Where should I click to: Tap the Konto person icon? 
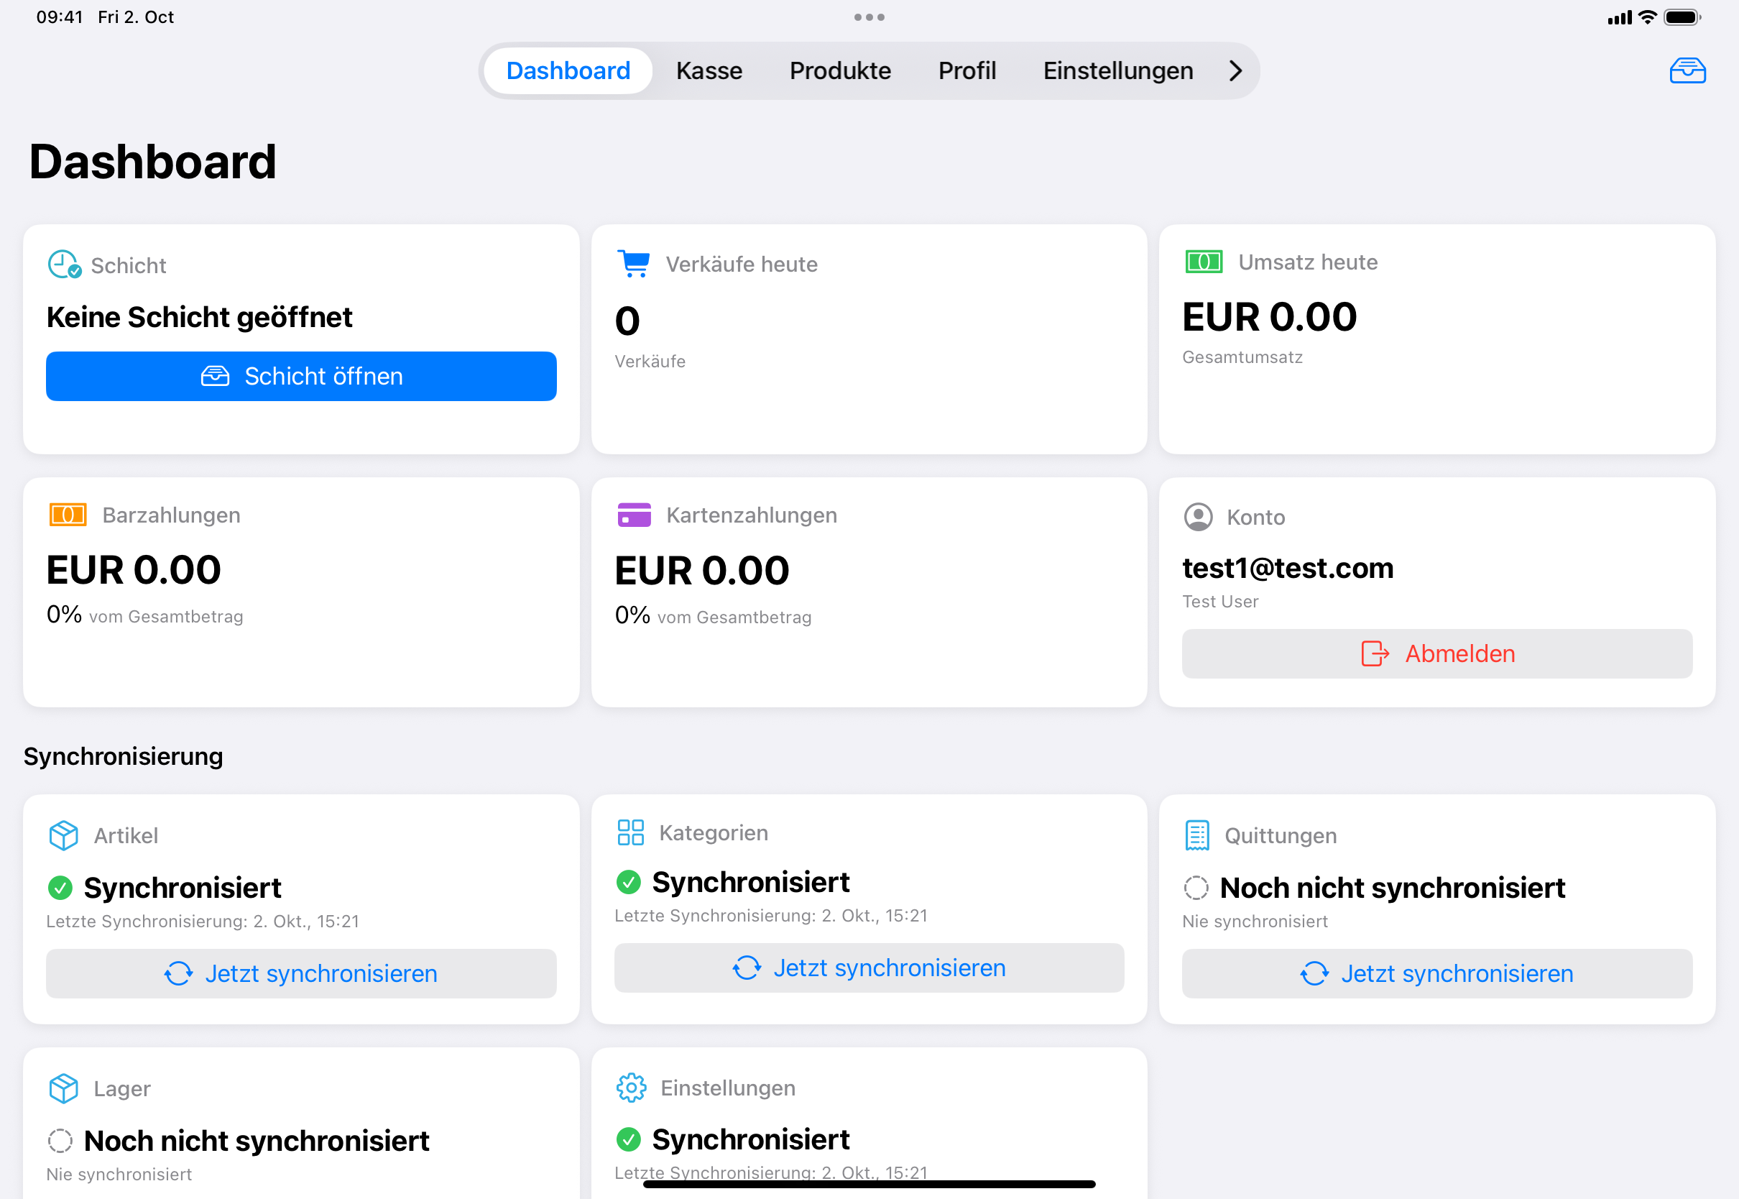tap(1199, 517)
